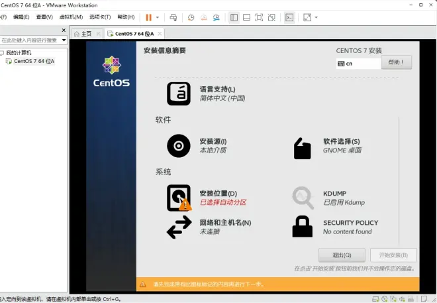This screenshot has height=303, width=437.
Task: Open the 选项卡(T) menu
Action: pyautogui.click(x=100, y=17)
